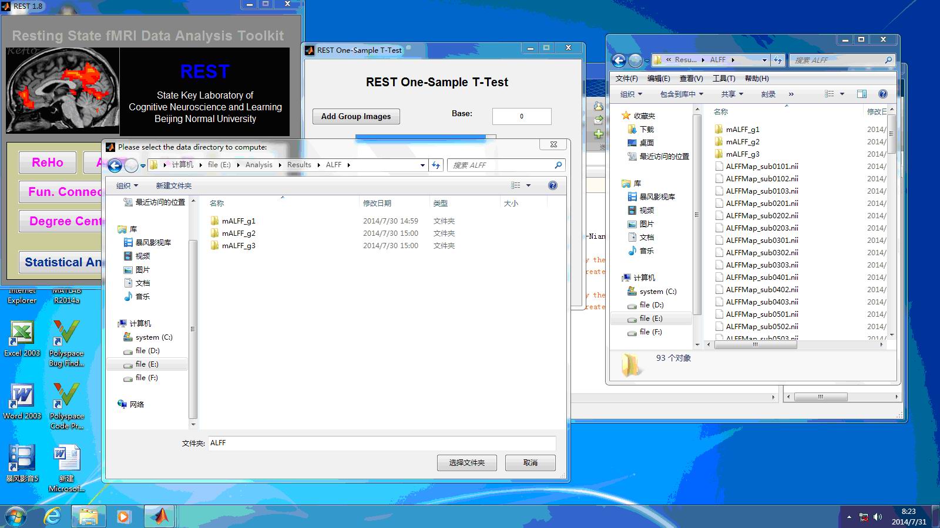The image size is (940, 528).
Task: Open 组织 dropdown in Explorer window
Action: pos(632,94)
